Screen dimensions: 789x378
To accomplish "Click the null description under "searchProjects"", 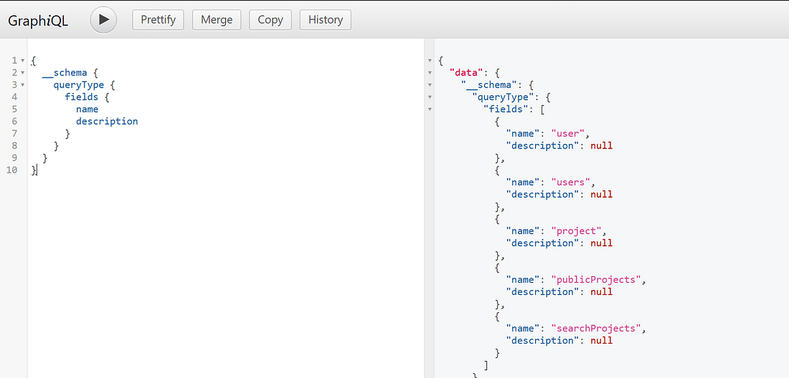I will tap(601, 340).
